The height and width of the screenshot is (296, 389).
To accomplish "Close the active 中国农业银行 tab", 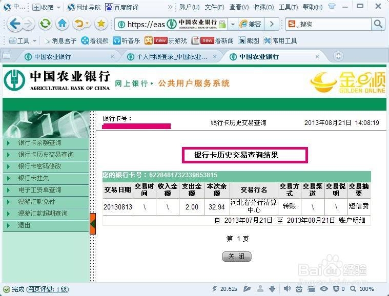I will pos(317,57).
